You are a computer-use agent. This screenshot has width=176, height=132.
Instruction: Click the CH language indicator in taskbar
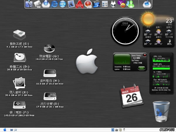pos(113,130)
